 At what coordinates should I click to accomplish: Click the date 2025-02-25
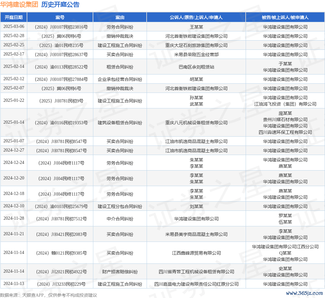point(14,45)
